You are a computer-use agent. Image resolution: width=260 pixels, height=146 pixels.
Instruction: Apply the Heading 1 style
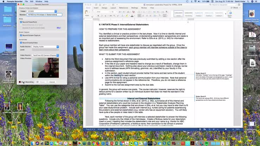click(x=199, y=14)
